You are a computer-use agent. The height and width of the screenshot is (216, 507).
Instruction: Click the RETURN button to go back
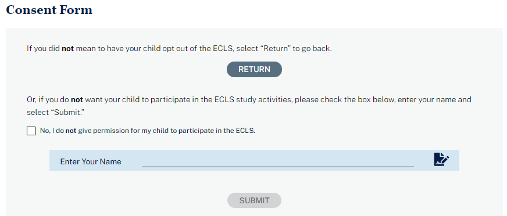254,70
